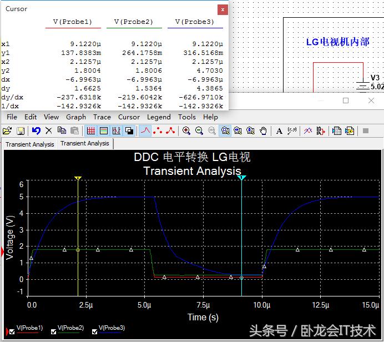The image size is (384, 342).
Task: Click the V(Probe3) column header in Cursor window
Action: pyautogui.click(x=195, y=22)
